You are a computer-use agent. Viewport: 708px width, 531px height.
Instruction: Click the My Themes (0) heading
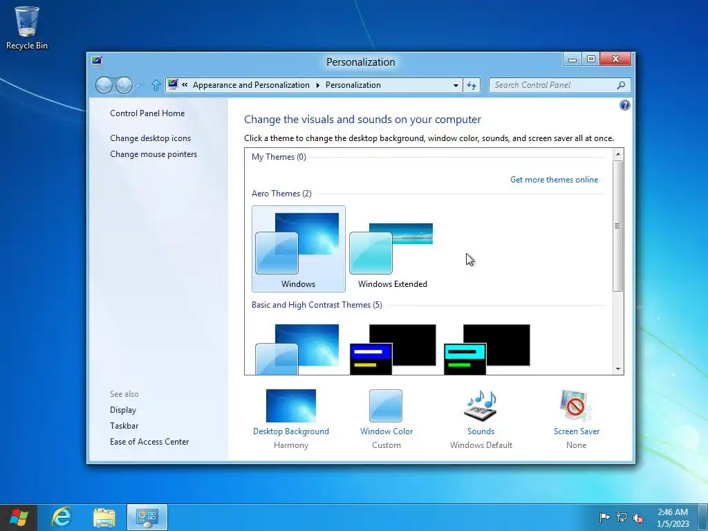(279, 157)
